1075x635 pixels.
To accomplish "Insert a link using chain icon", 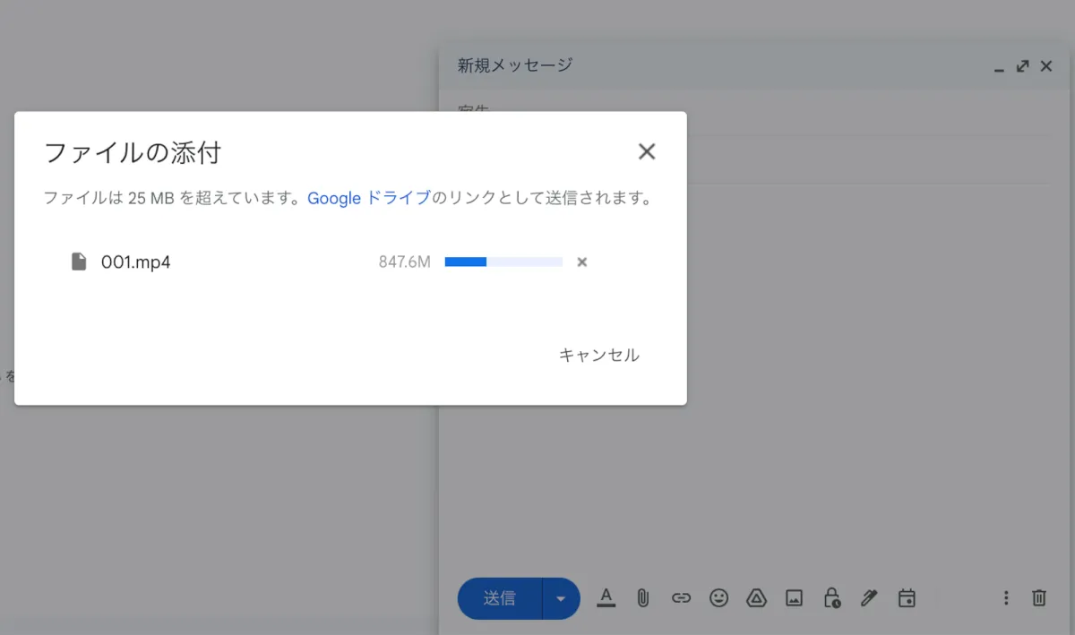I will (681, 598).
